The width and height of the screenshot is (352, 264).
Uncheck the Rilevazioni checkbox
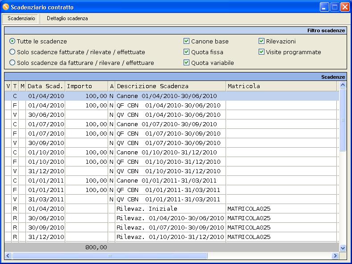coord(262,41)
